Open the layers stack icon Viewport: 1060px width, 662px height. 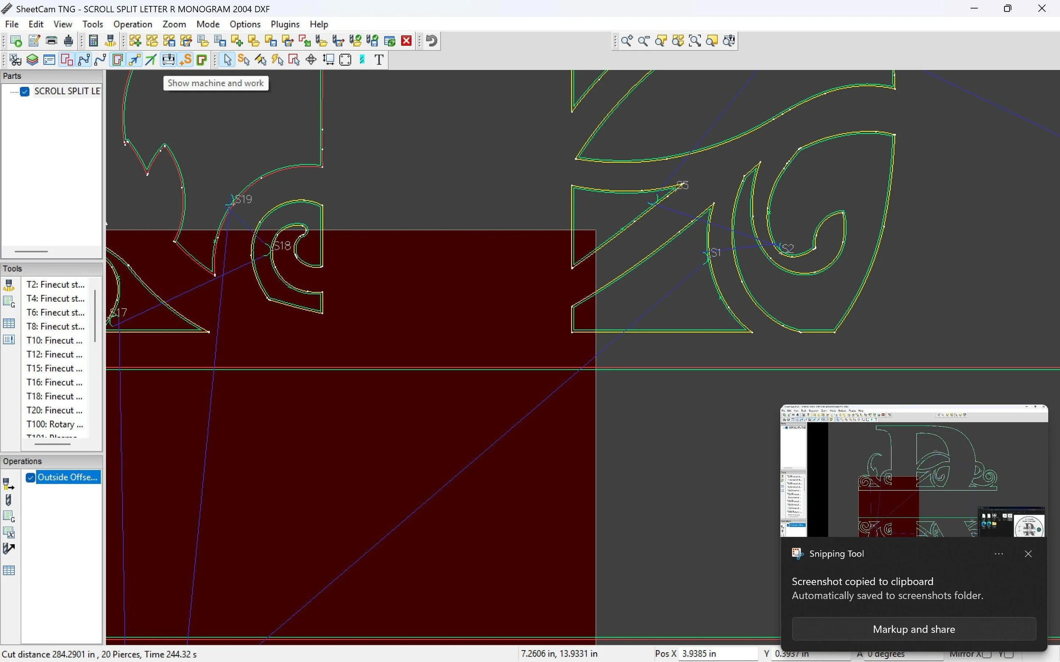pyautogui.click(x=32, y=60)
